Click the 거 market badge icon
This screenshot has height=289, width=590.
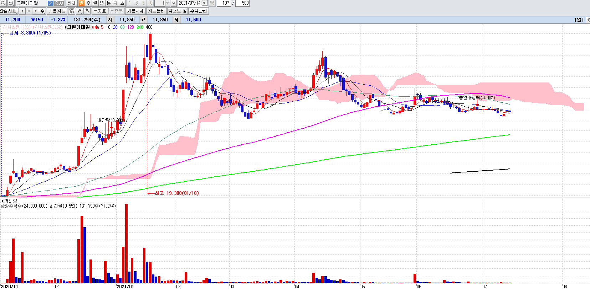pyautogui.click(x=51, y=3)
